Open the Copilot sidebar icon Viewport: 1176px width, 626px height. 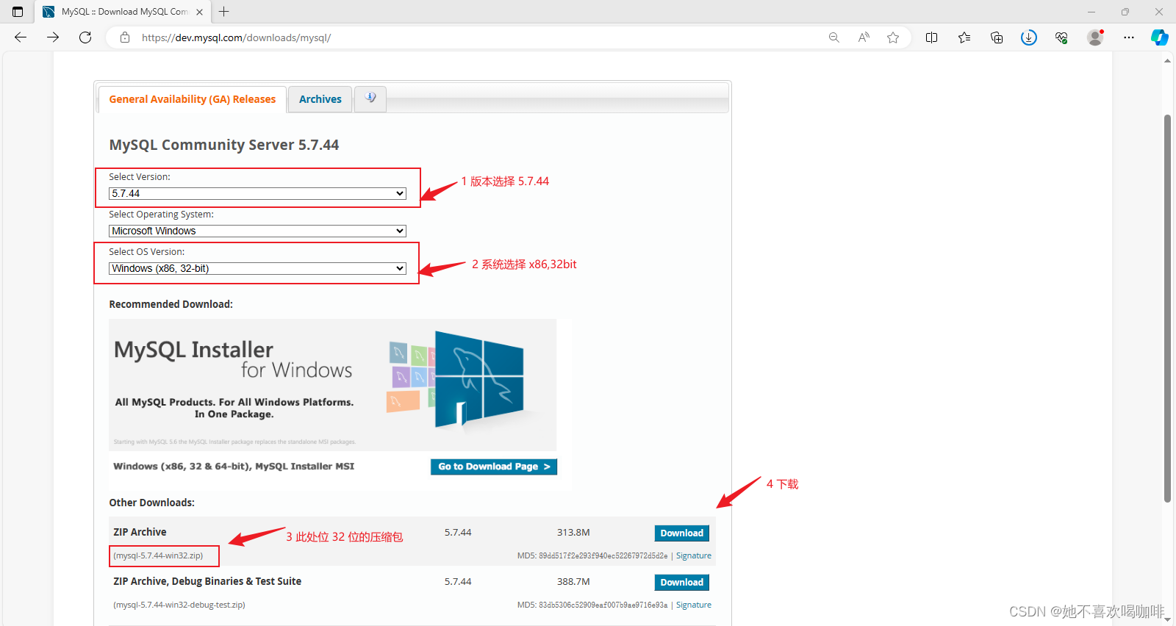(1160, 37)
